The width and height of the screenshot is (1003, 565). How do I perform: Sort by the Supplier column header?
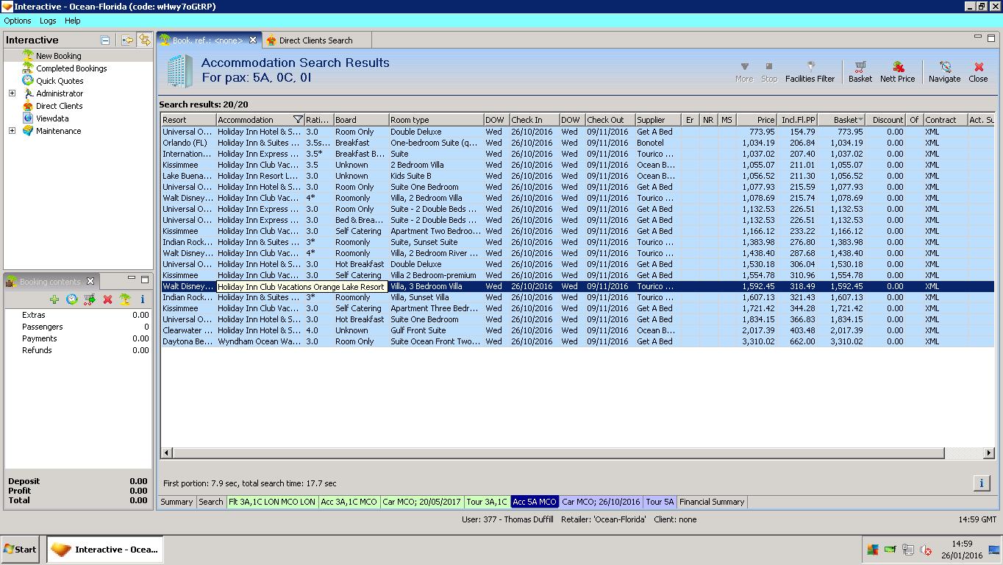click(658, 120)
